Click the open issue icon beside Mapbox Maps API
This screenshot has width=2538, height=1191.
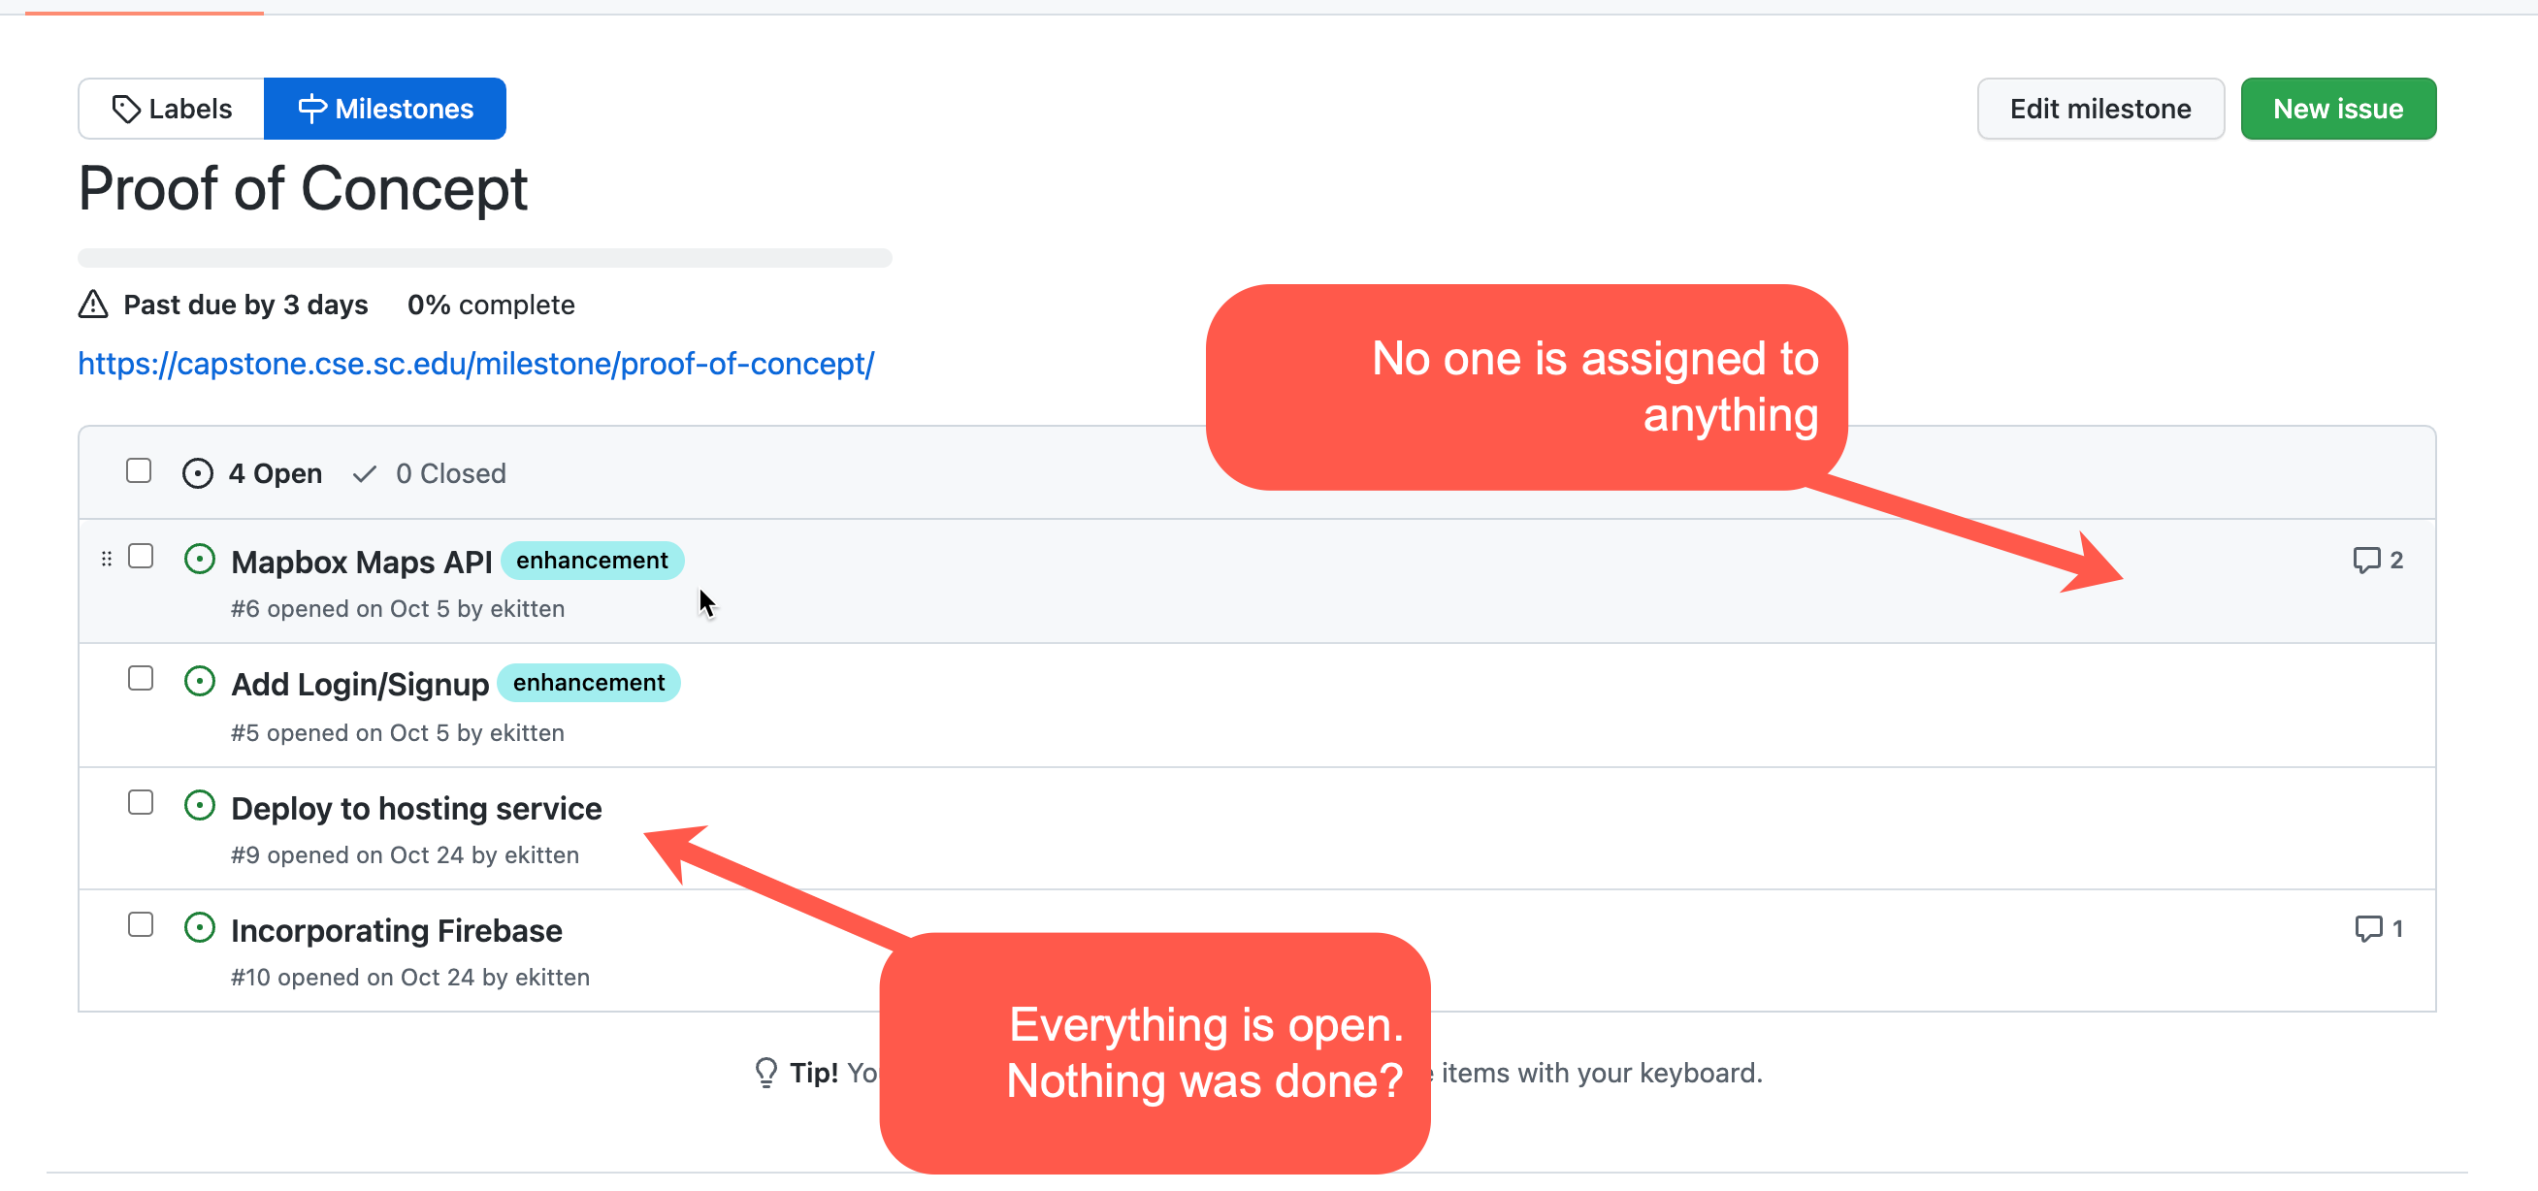[x=199, y=559]
